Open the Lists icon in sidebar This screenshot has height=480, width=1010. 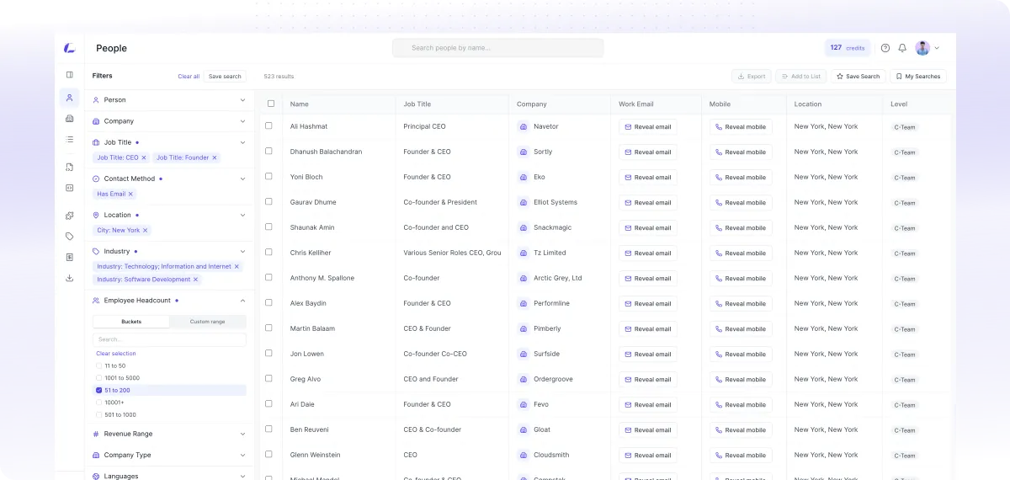pos(70,139)
